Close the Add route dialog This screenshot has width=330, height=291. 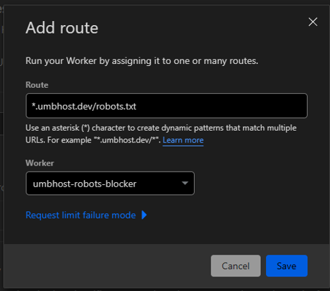click(x=313, y=22)
